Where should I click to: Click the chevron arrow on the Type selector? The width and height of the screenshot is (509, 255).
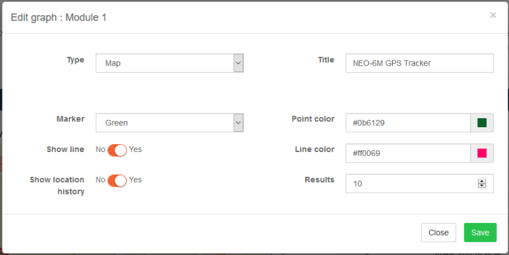238,63
